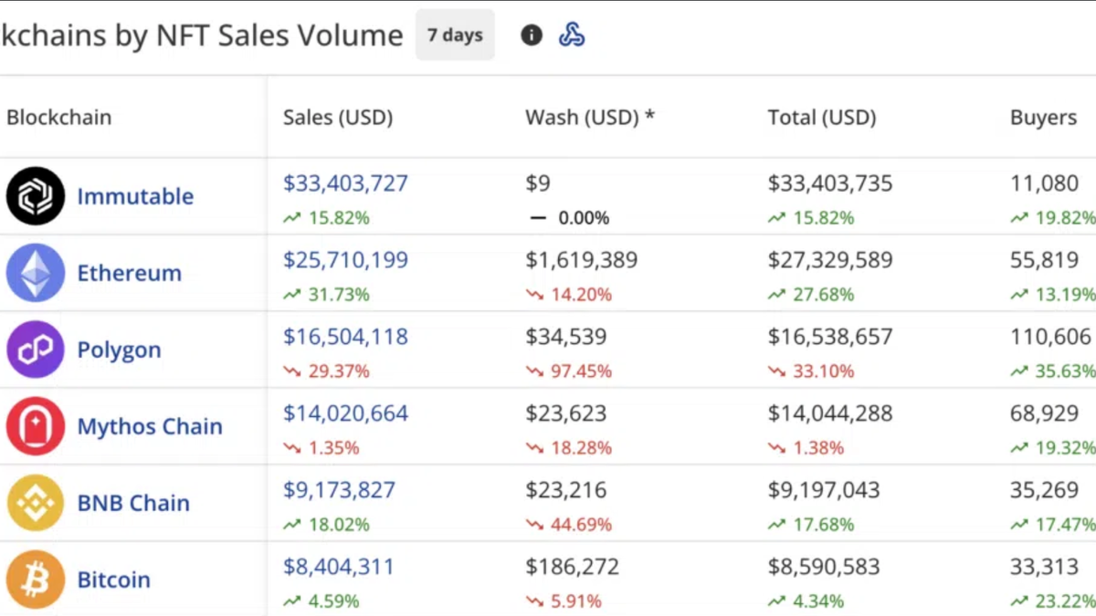1096x616 pixels.
Task: Select Ethereum buyers count 55,819
Action: click(1044, 260)
